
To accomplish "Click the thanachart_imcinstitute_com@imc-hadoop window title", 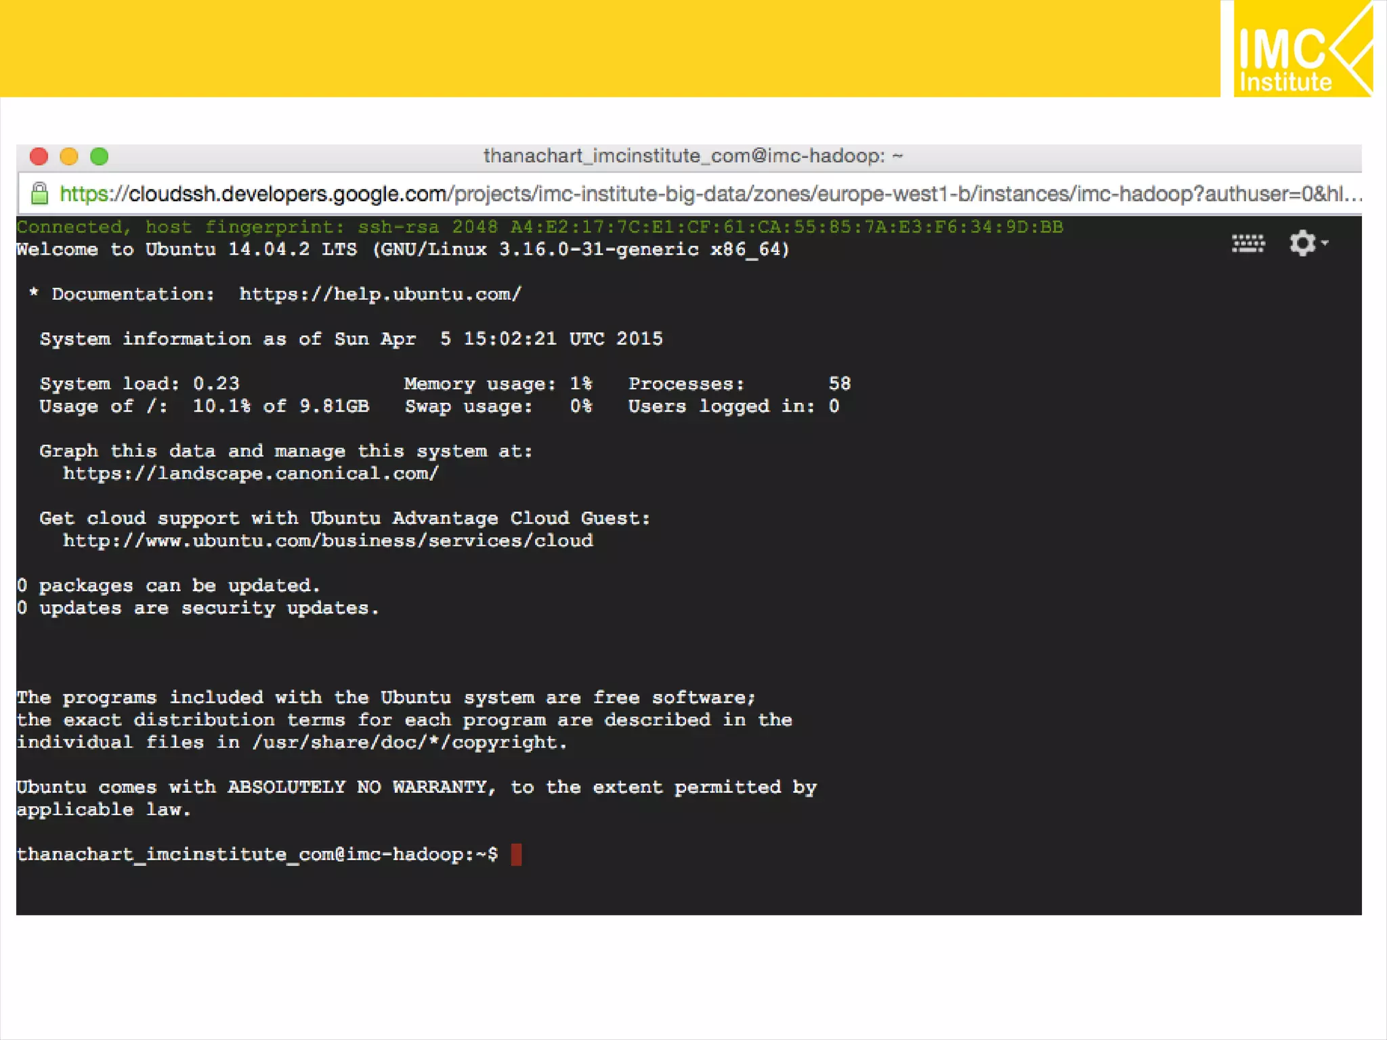I will [x=693, y=156].
